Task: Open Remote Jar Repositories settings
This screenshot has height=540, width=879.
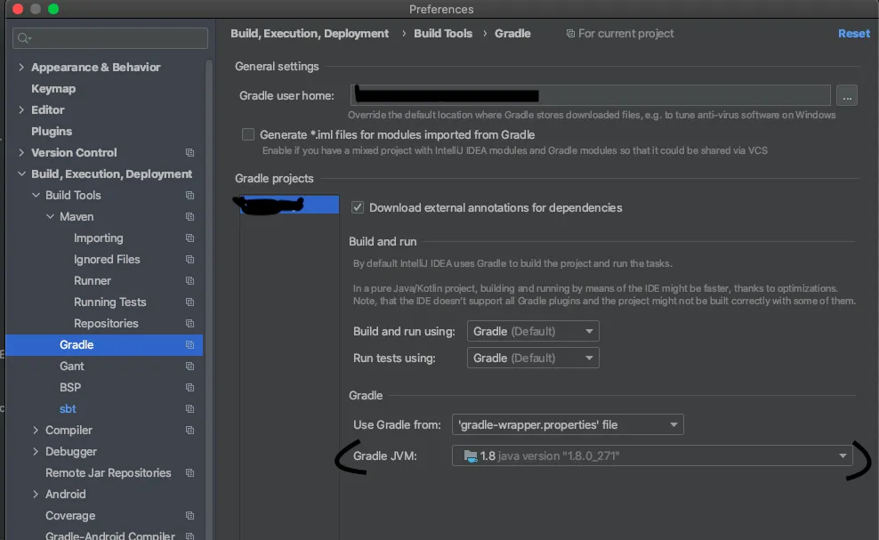Action: [x=109, y=472]
